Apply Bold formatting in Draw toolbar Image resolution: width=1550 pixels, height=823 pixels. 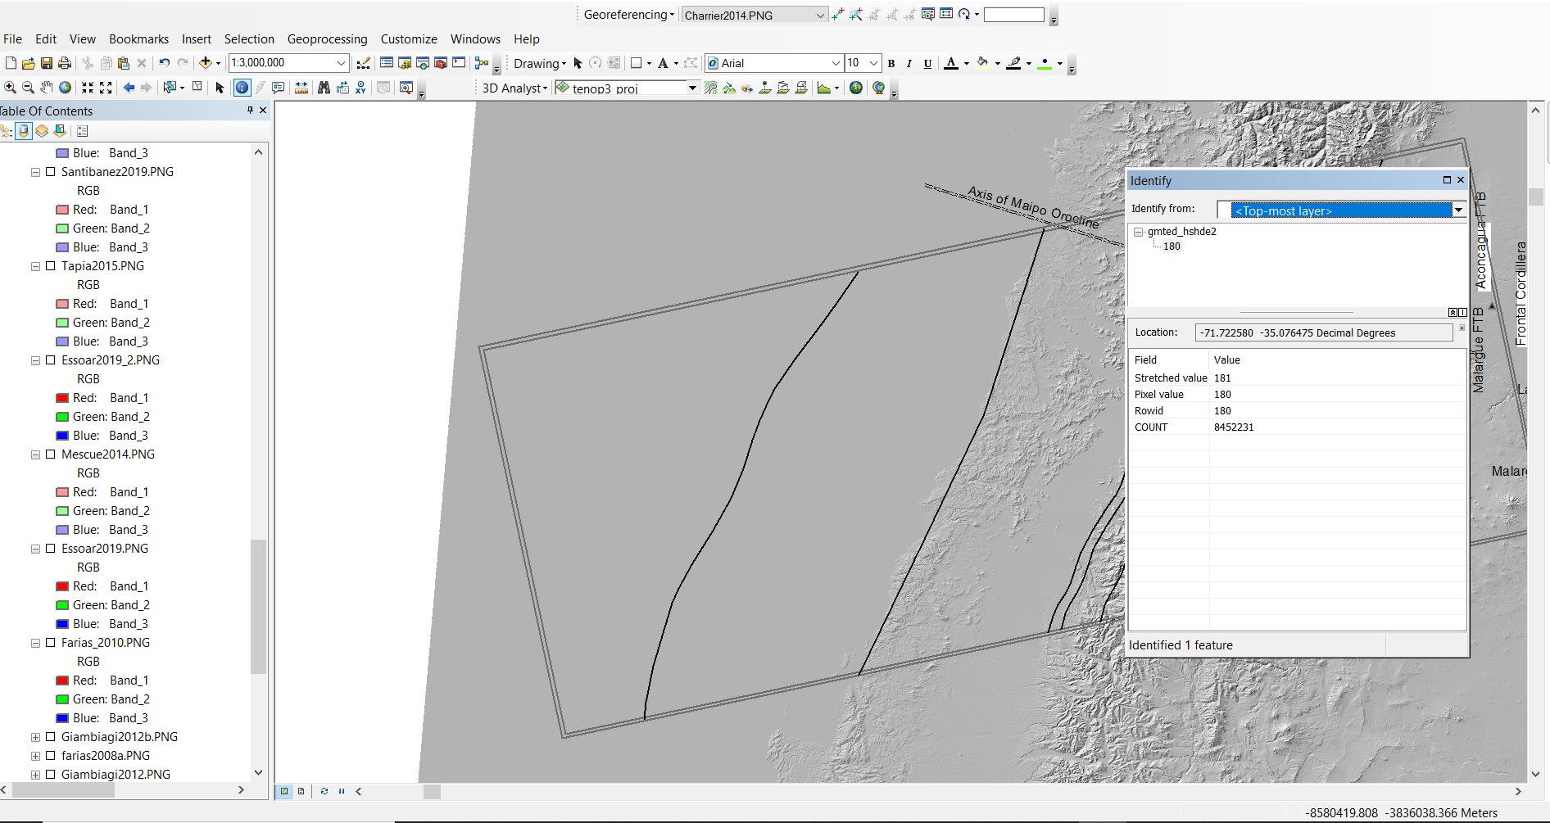[x=891, y=63]
